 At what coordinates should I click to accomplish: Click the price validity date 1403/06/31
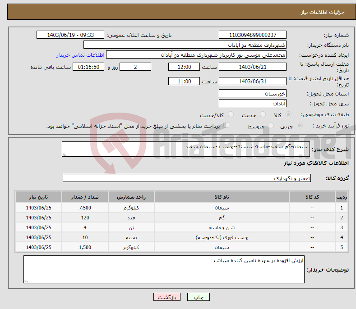point(253,81)
